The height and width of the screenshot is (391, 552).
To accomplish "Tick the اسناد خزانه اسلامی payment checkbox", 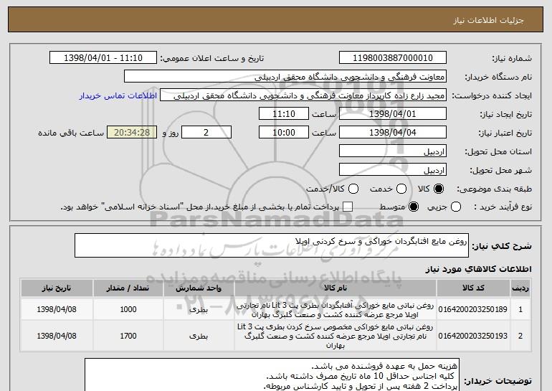I will pyautogui.click(x=348, y=207).
